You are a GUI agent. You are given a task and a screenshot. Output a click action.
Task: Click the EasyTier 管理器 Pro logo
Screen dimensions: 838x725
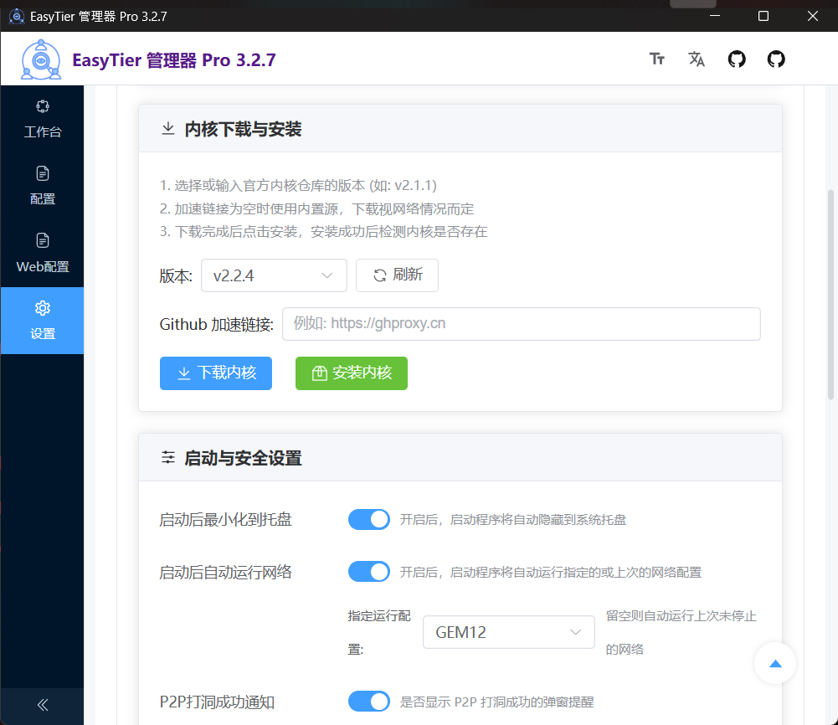(39, 59)
